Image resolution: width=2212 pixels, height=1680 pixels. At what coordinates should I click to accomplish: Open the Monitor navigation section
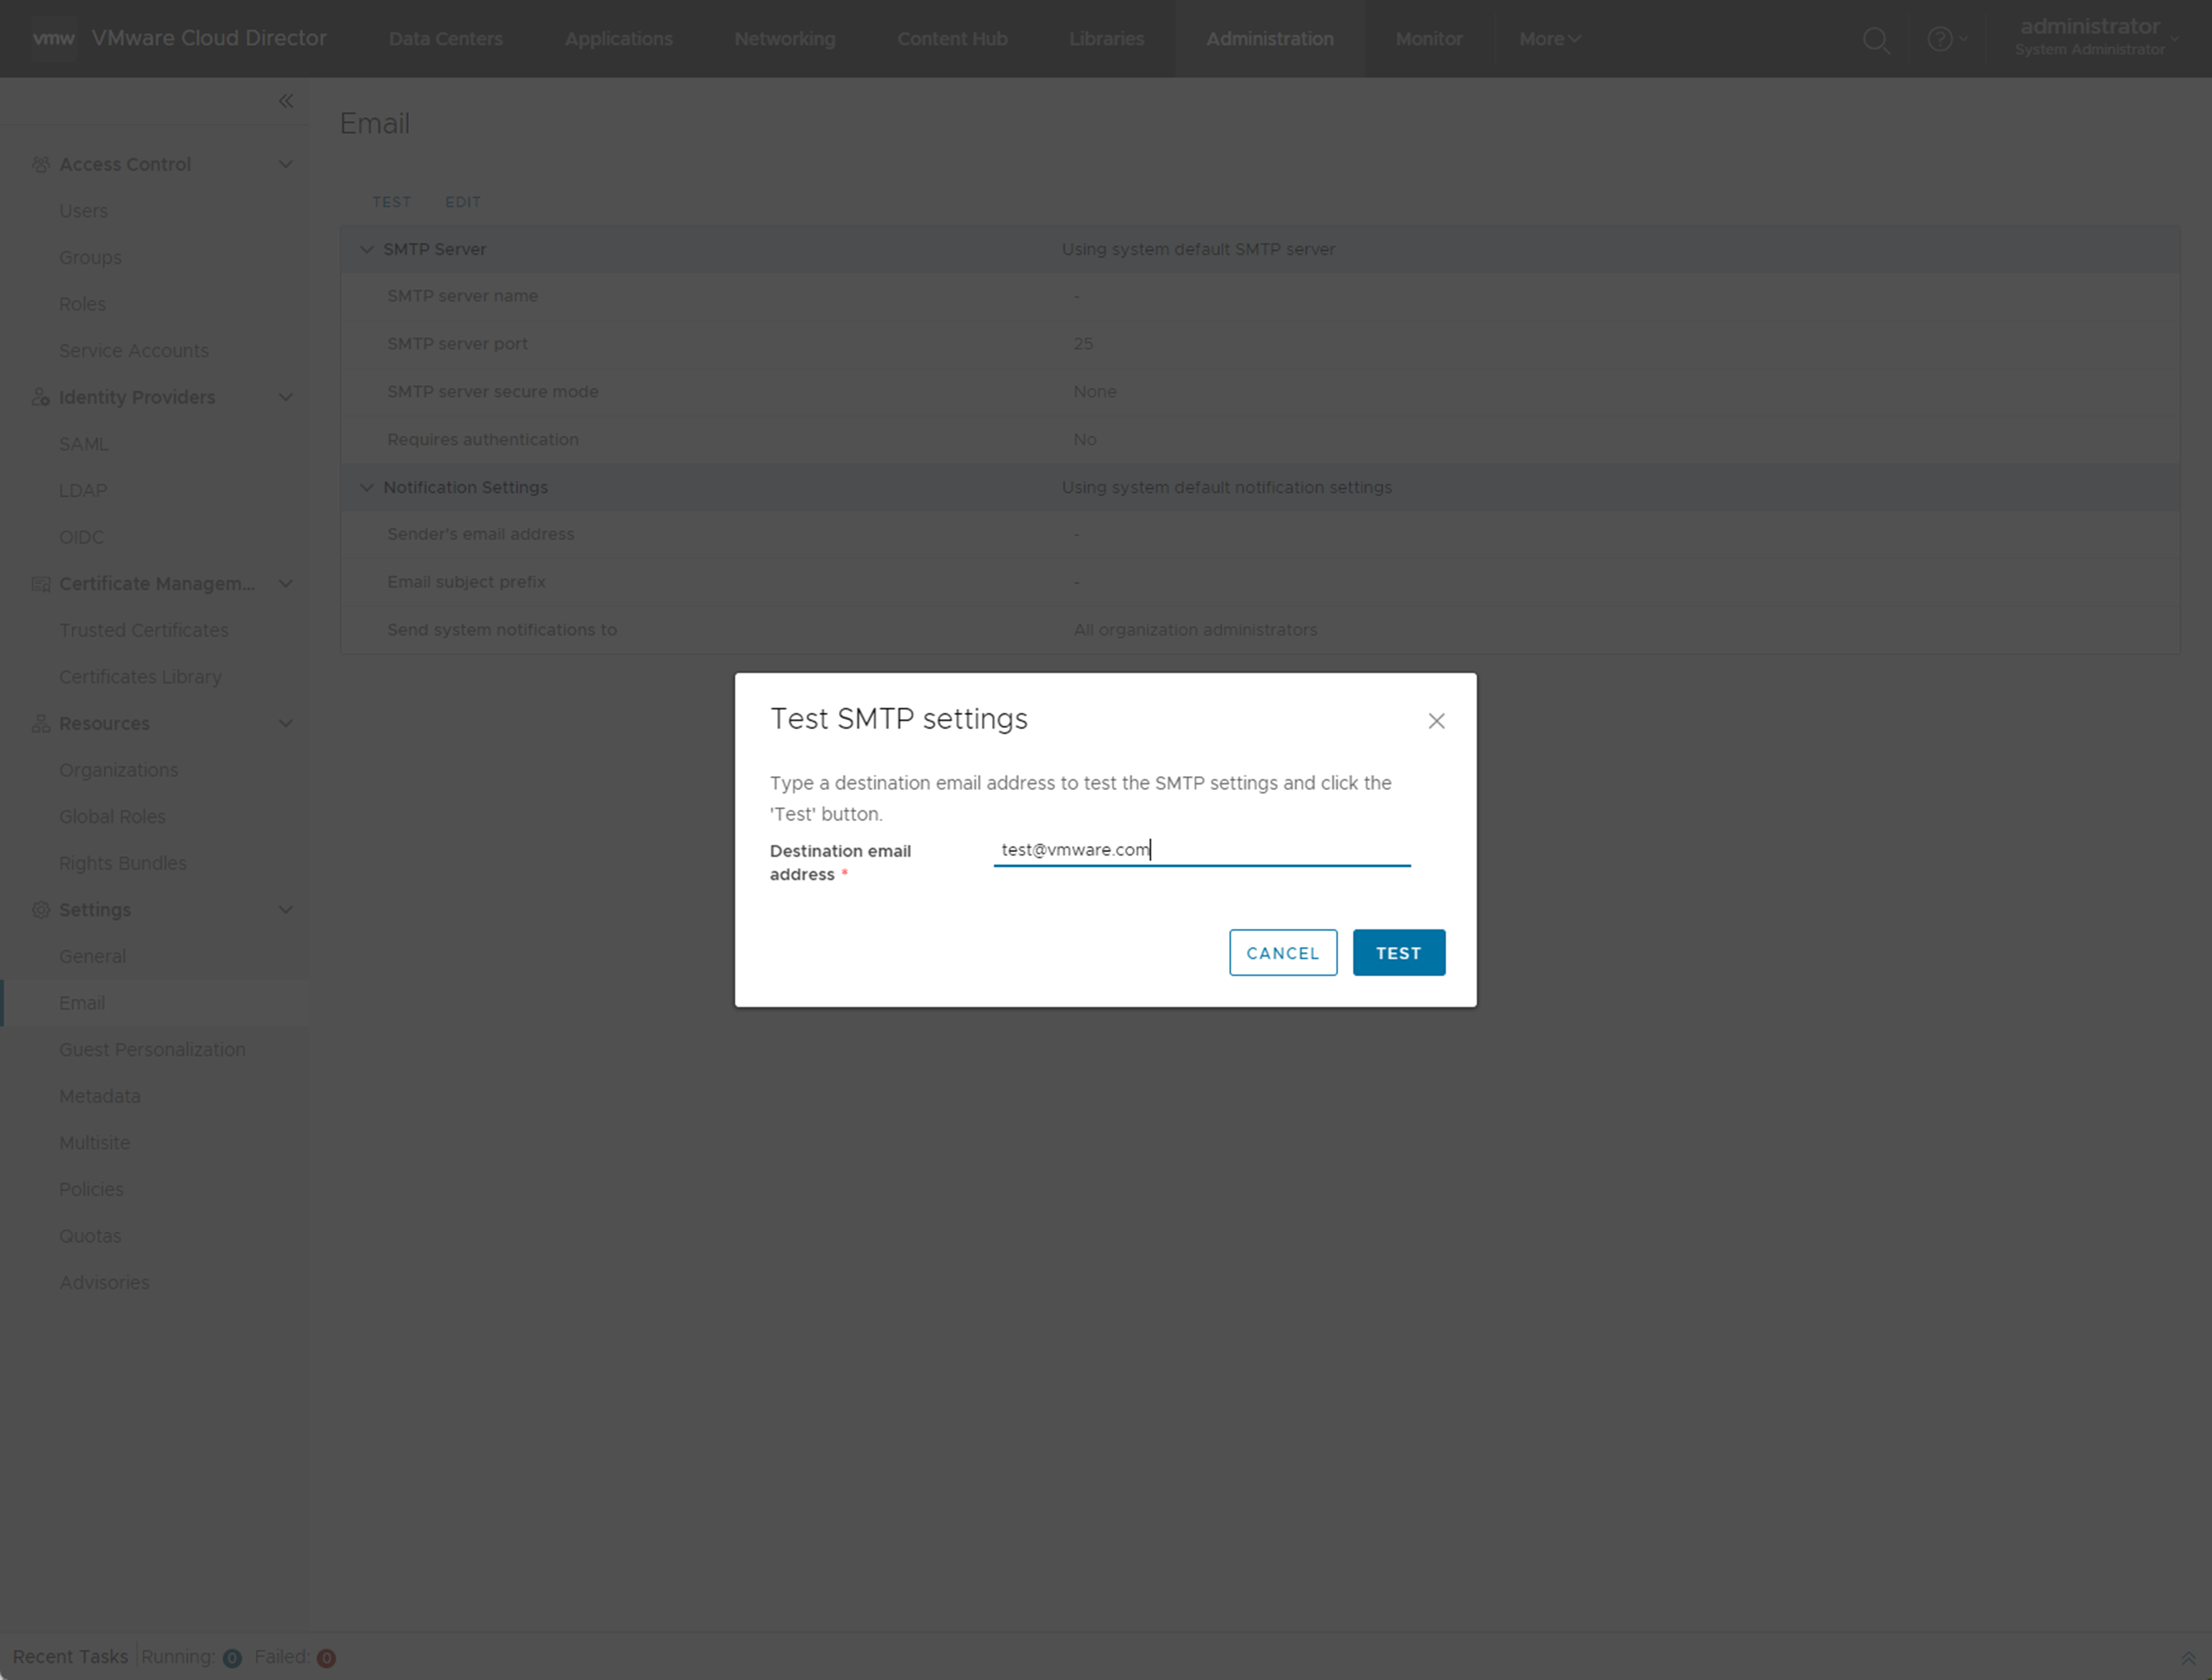click(1429, 39)
